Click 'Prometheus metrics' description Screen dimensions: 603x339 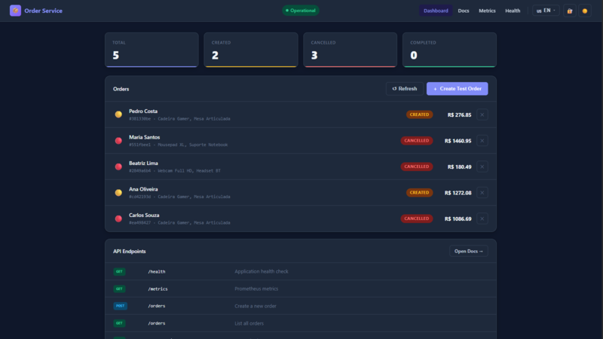256,289
